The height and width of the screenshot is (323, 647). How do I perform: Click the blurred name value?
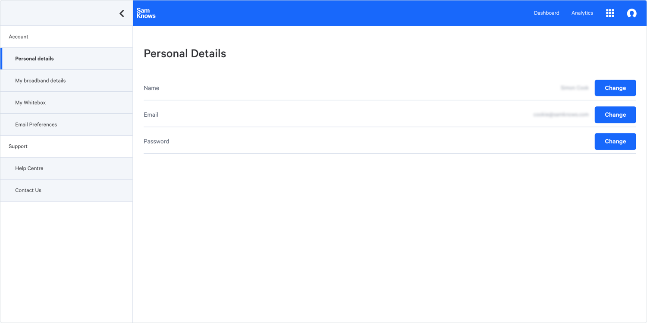pyautogui.click(x=575, y=88)
